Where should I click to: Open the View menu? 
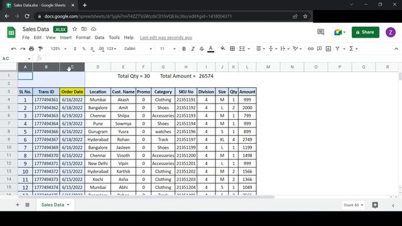(x=51, y=38)
